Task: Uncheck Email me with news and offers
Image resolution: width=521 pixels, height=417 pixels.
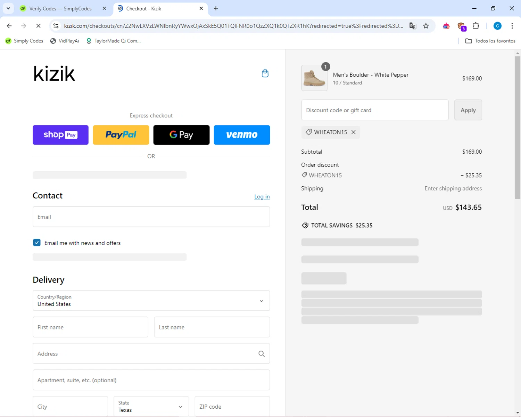Action: tap(37, 243)
